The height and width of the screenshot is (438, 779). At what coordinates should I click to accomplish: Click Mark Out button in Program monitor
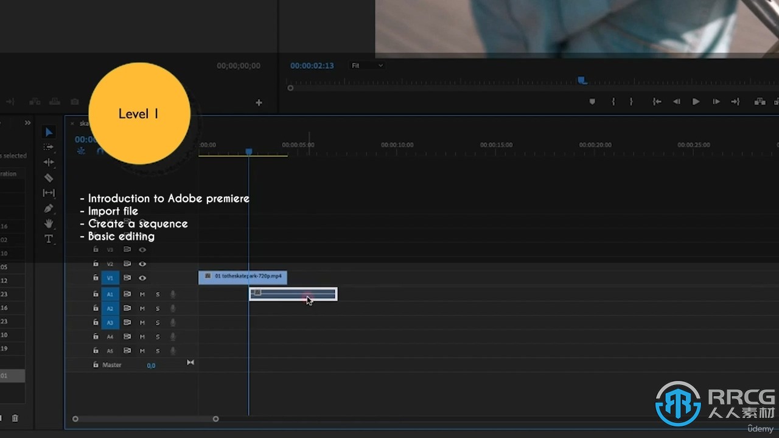[631, 102]
